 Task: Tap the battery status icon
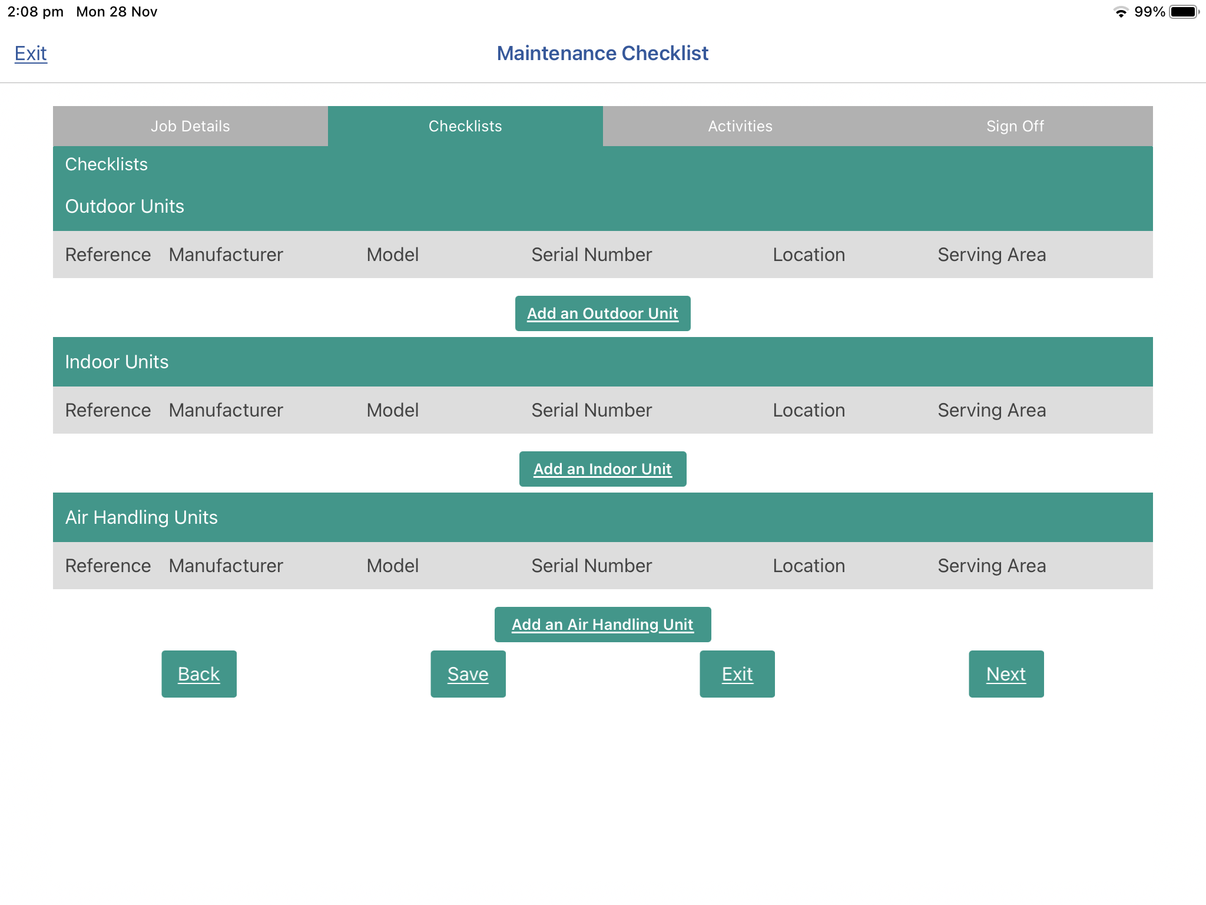pyautogui.click(x=1184, y=12)
